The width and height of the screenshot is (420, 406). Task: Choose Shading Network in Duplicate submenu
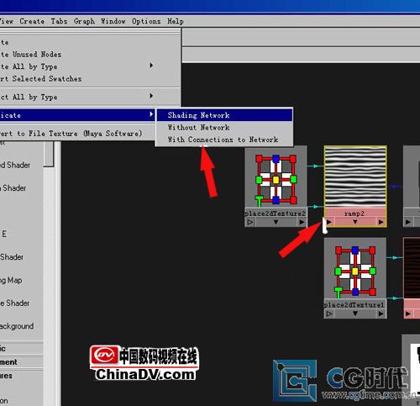point(224,115)
